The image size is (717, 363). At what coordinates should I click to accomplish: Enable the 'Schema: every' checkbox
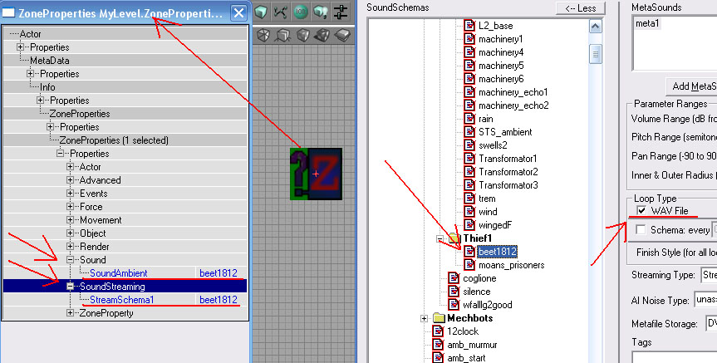[x=639, y=229]
